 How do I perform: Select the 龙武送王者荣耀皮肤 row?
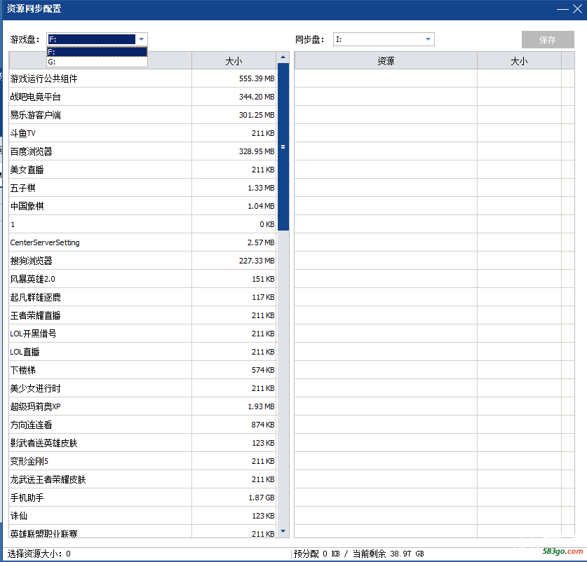coord(142,479)
